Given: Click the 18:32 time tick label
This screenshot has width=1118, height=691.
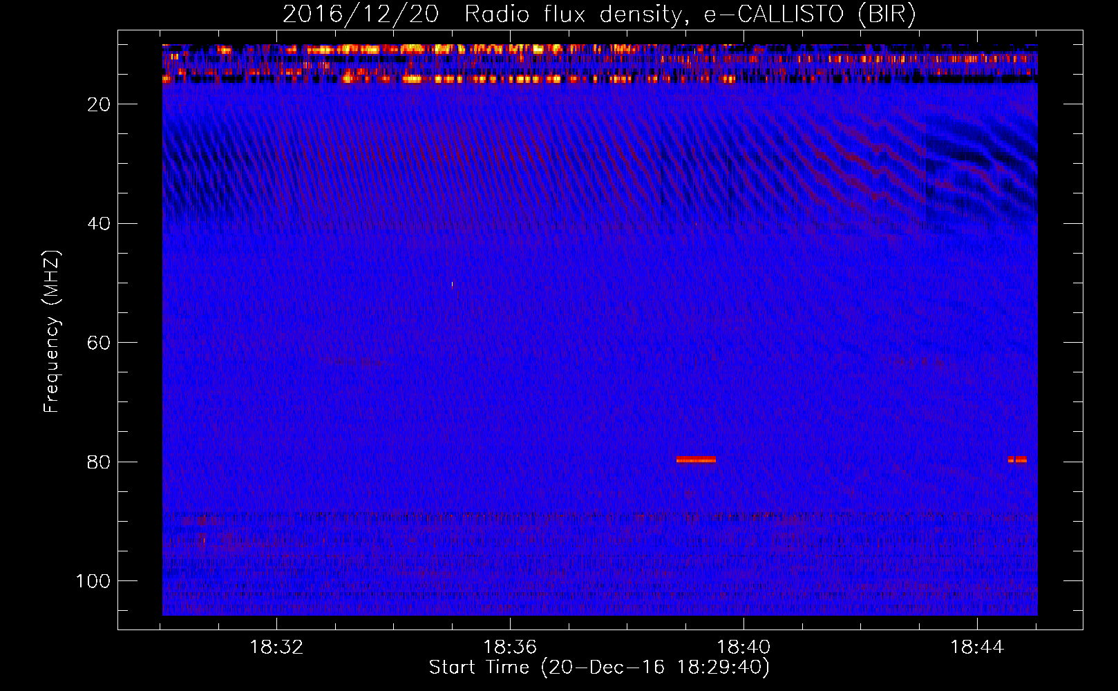Looking at the screenshot, I should 276,647.
